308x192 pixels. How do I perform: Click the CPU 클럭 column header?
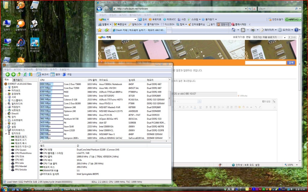(x=92, y=80)
